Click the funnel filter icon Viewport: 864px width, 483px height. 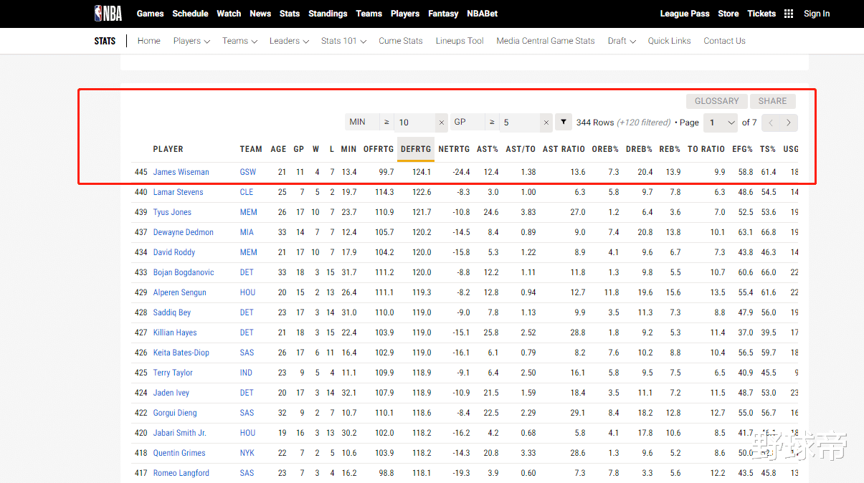pos(564,123)
